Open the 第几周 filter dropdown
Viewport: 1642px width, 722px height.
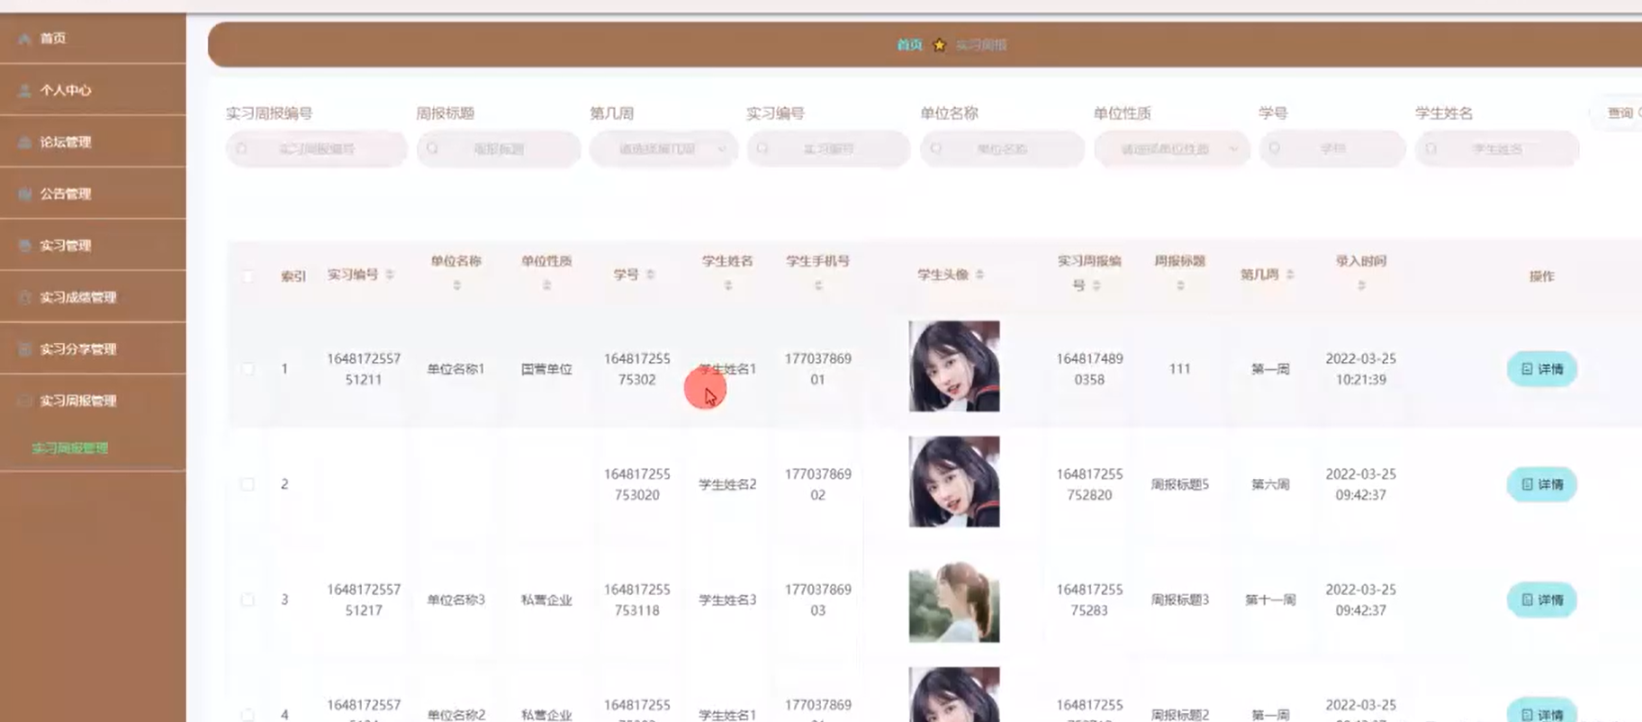(x=664, y=149)
